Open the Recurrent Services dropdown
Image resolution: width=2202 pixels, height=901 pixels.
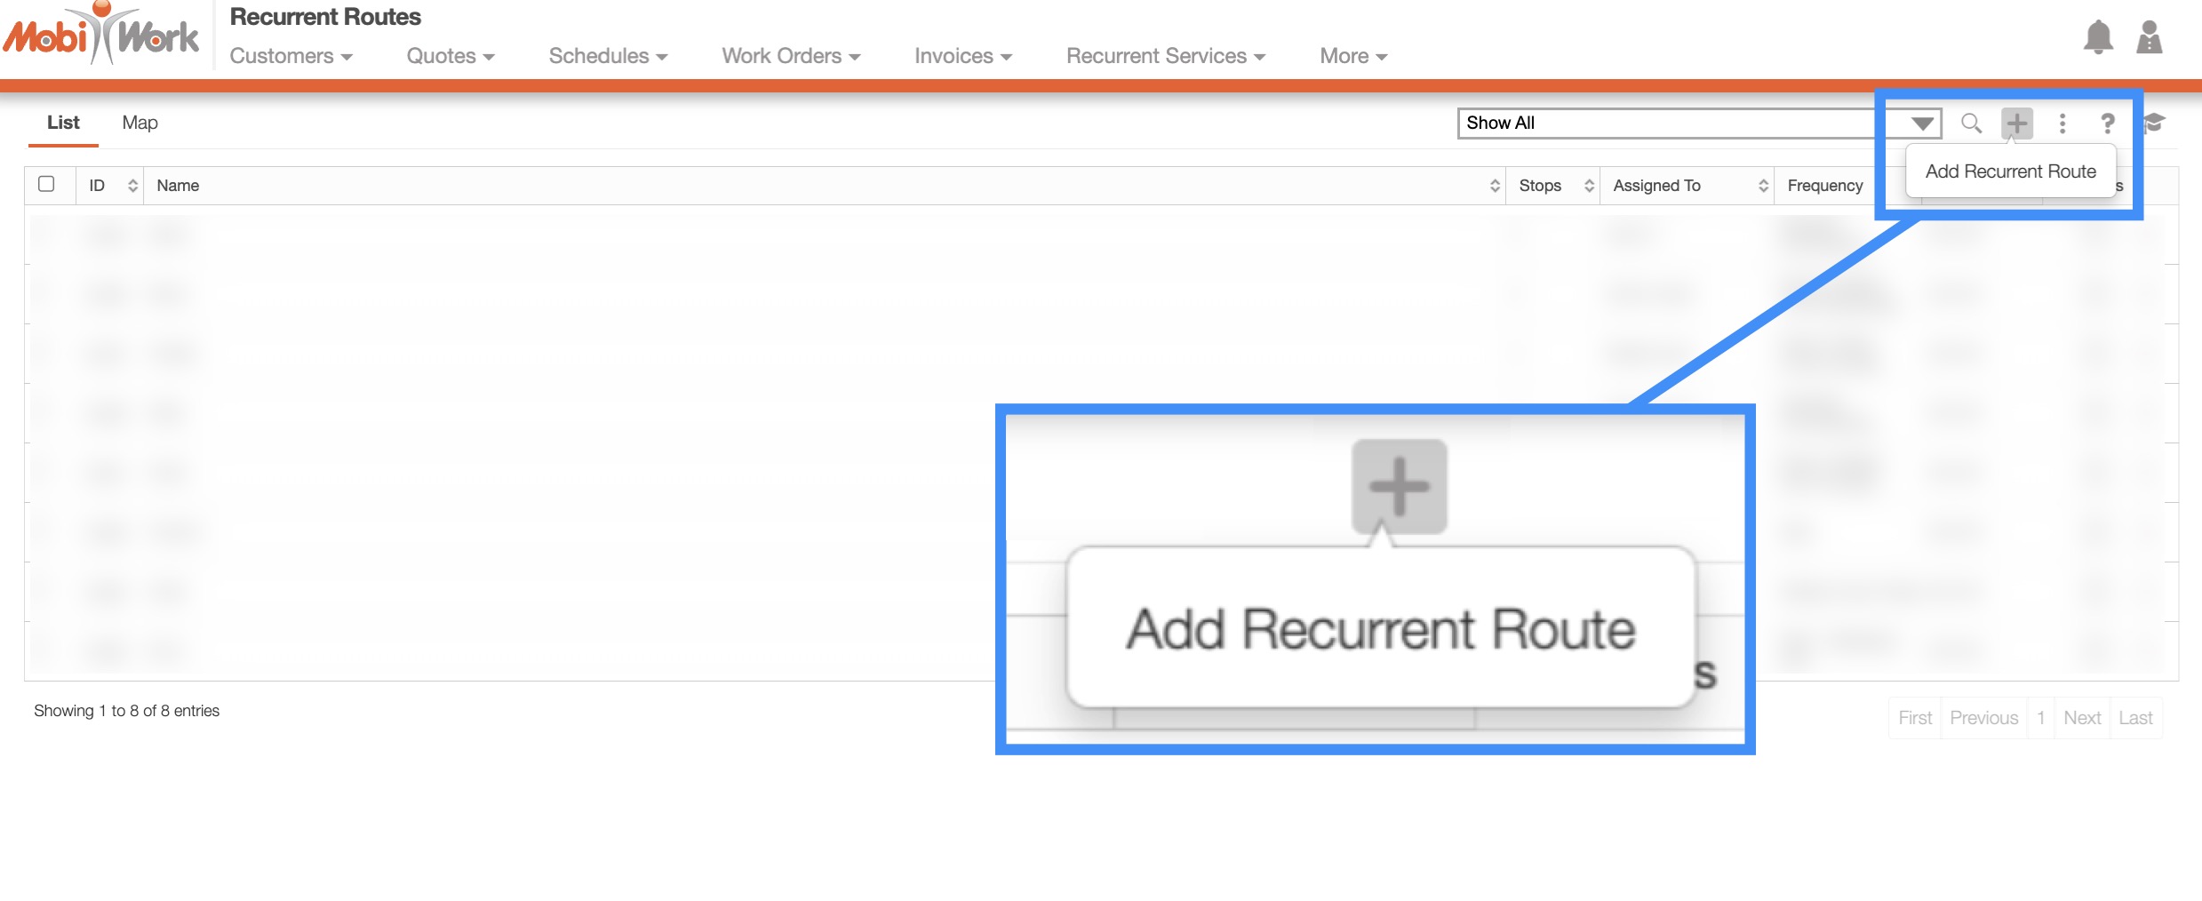click(x=1165, y=56)
